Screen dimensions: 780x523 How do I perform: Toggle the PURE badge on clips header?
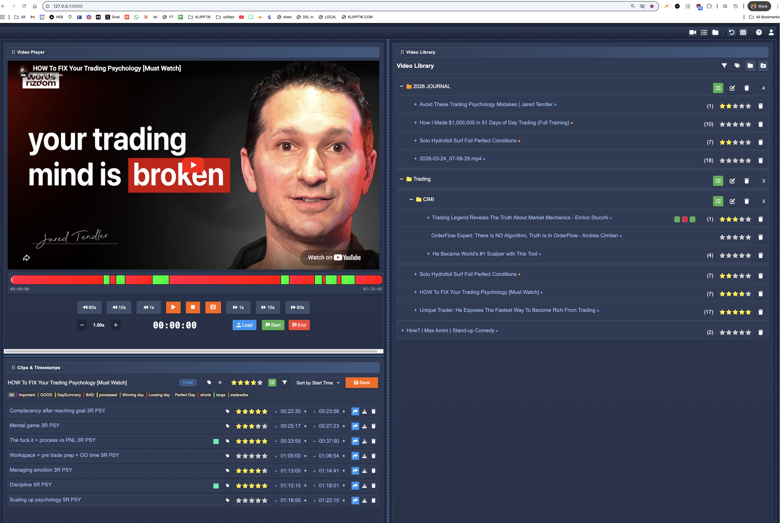(188, 383)
